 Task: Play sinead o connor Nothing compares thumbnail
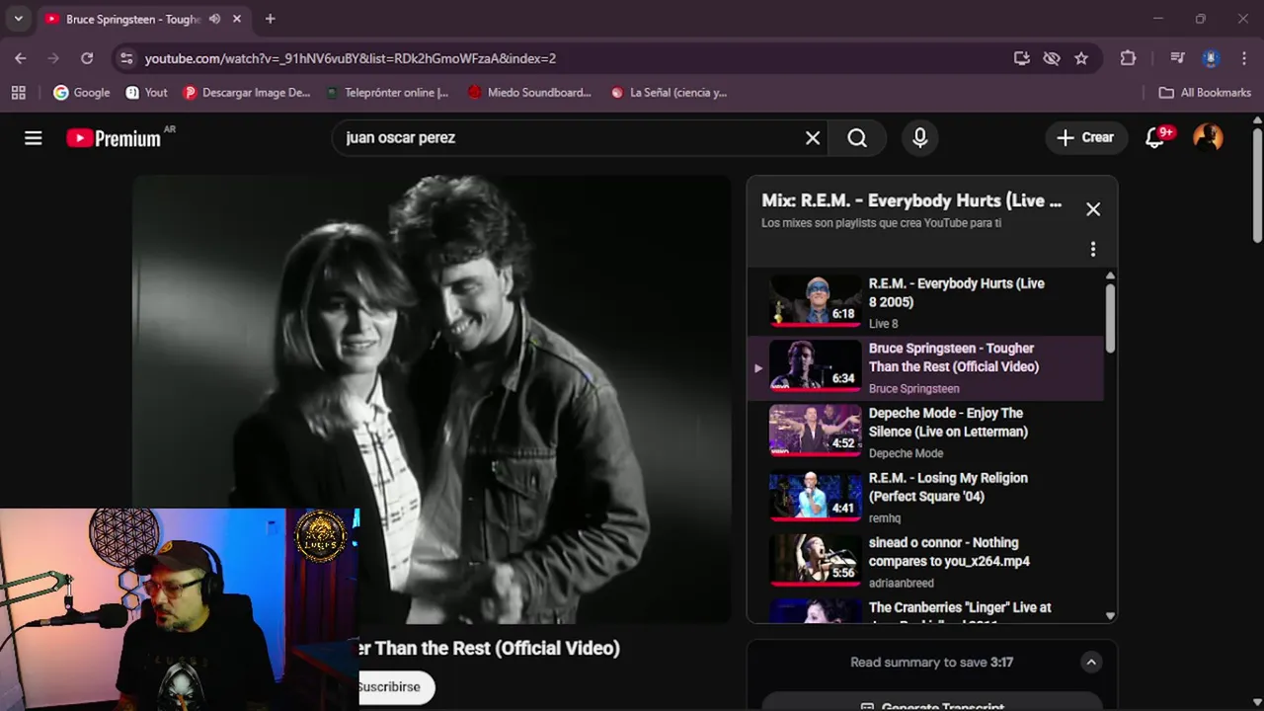(x=815, y=559)
